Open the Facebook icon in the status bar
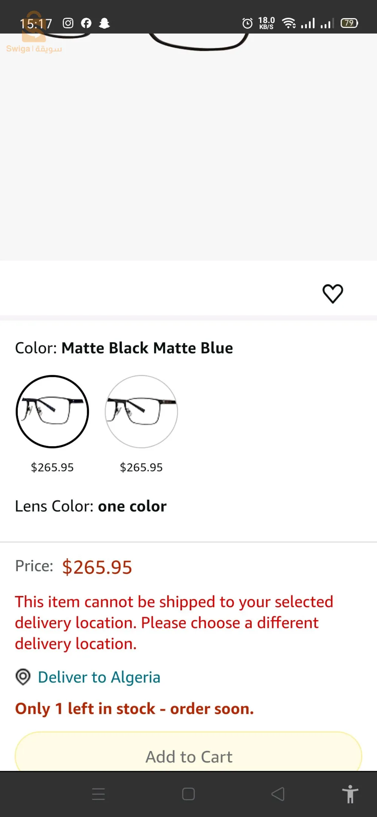Image resolution: width=377 pixels, height=817 pixels. coord(86,23)
